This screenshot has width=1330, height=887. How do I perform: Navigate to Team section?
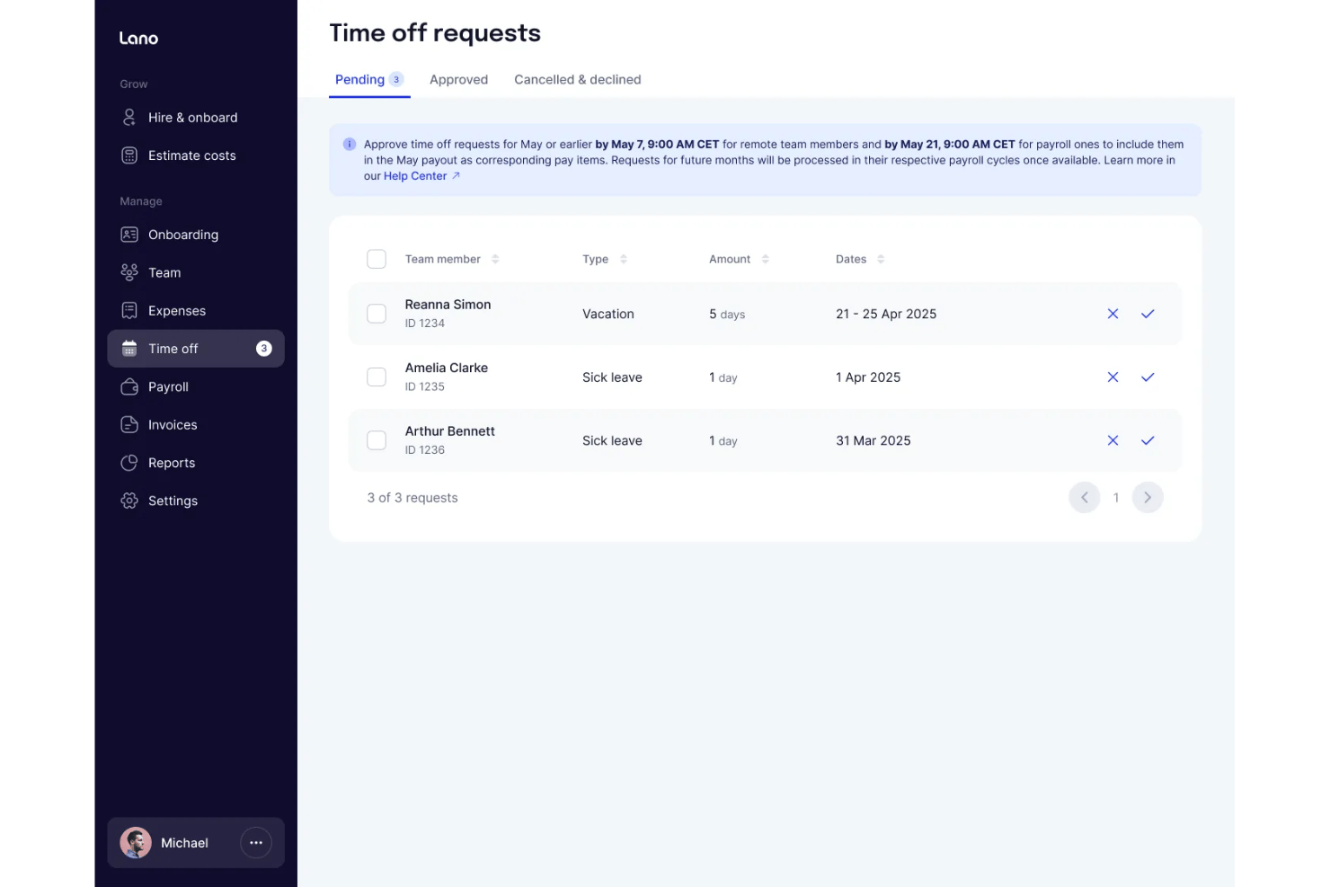click(196, 272)
